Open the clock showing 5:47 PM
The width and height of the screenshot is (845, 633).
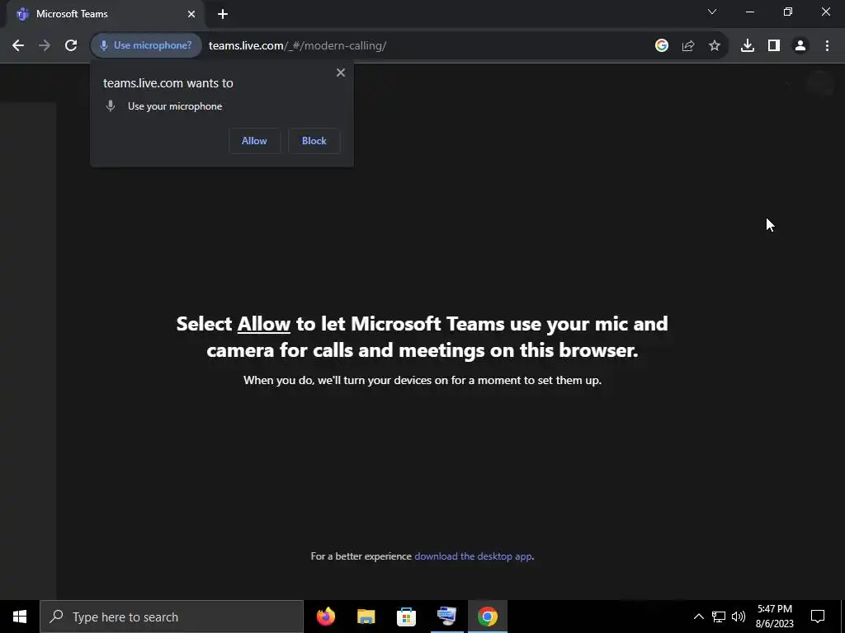coord(774,617)
